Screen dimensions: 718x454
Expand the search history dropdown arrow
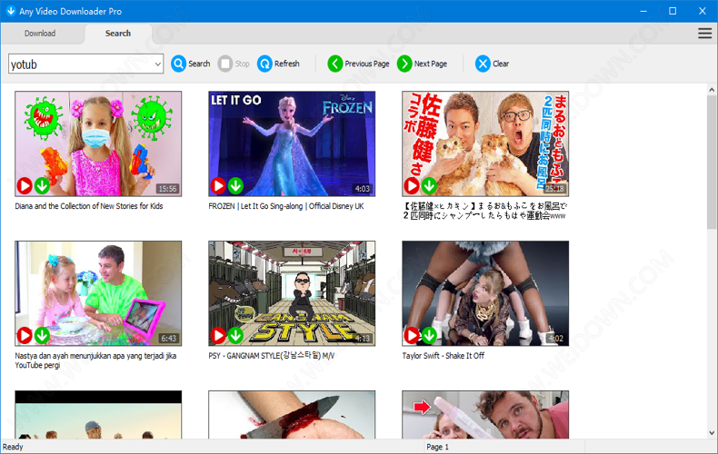[x=157, y=64]
